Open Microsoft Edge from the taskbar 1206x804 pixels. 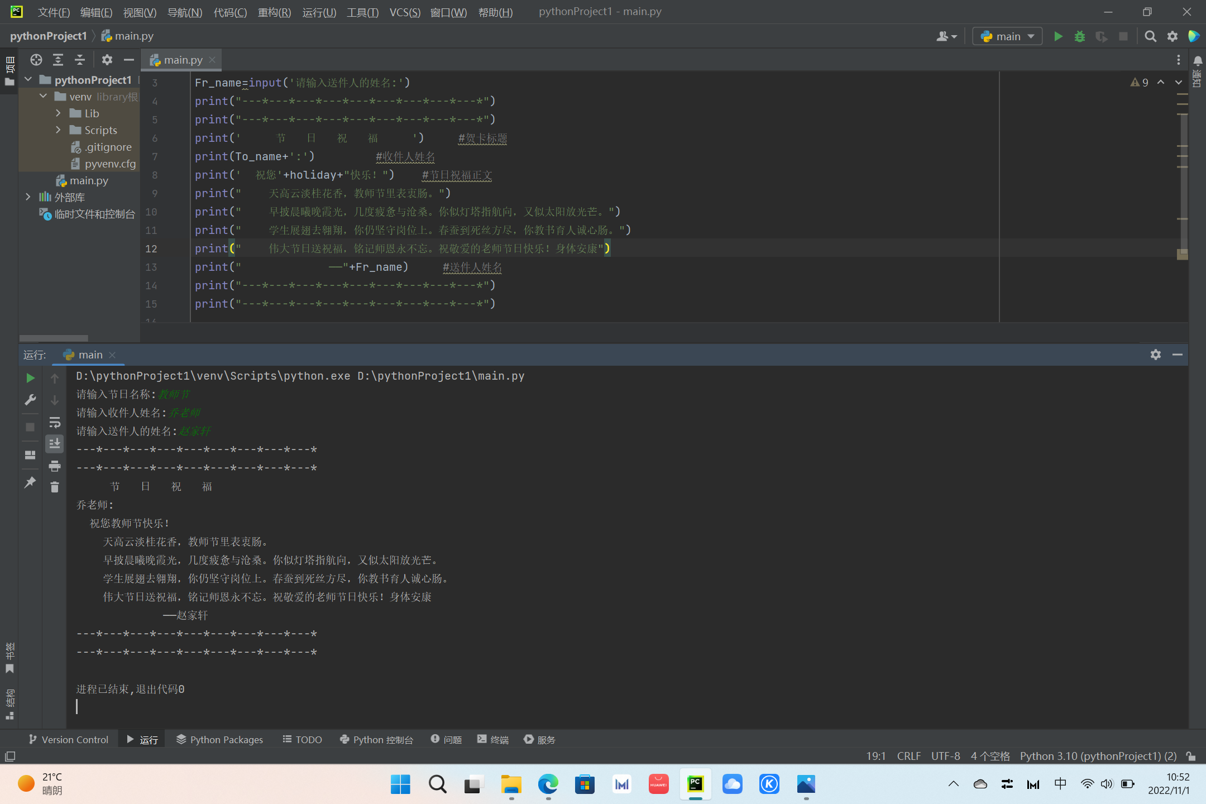(548, 784)
